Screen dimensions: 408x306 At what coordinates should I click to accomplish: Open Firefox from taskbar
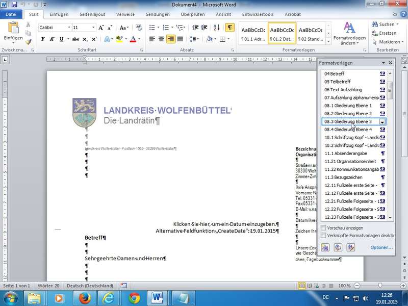pyautogui.click(x=85, y=298)
